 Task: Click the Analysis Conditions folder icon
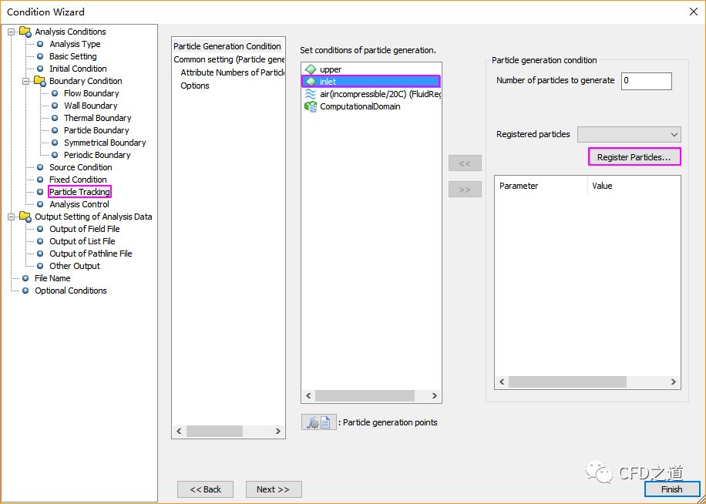[25, 32]
